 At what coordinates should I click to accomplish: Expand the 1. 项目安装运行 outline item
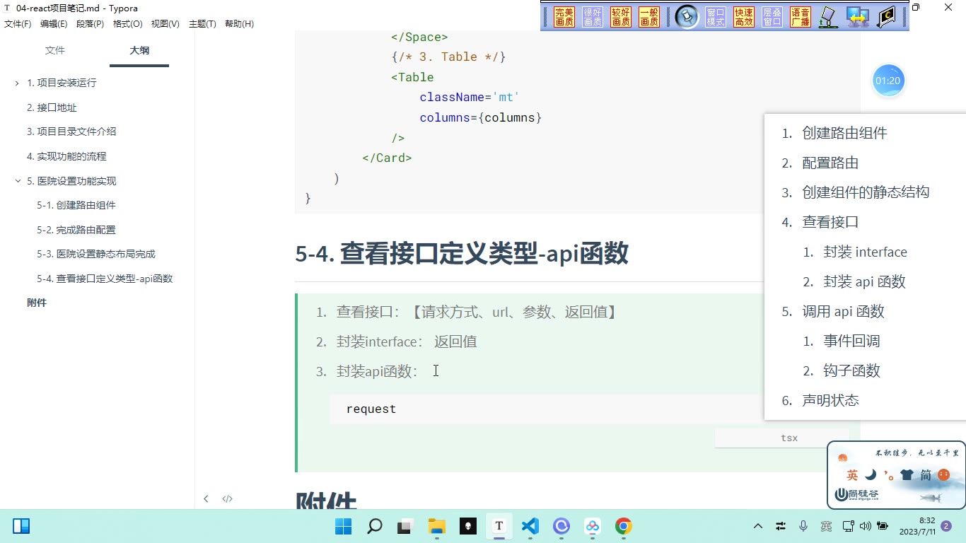coord(17,83)
